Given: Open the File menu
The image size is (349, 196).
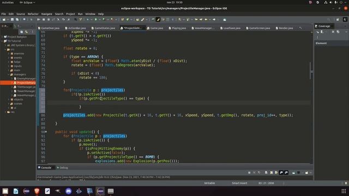Looking at the screenshot, I should point(4,14).
